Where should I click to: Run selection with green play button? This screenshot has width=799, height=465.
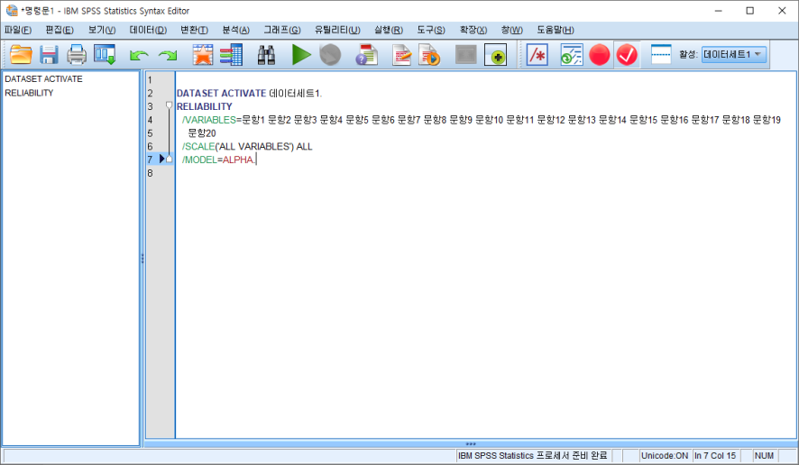coord(301,54)
